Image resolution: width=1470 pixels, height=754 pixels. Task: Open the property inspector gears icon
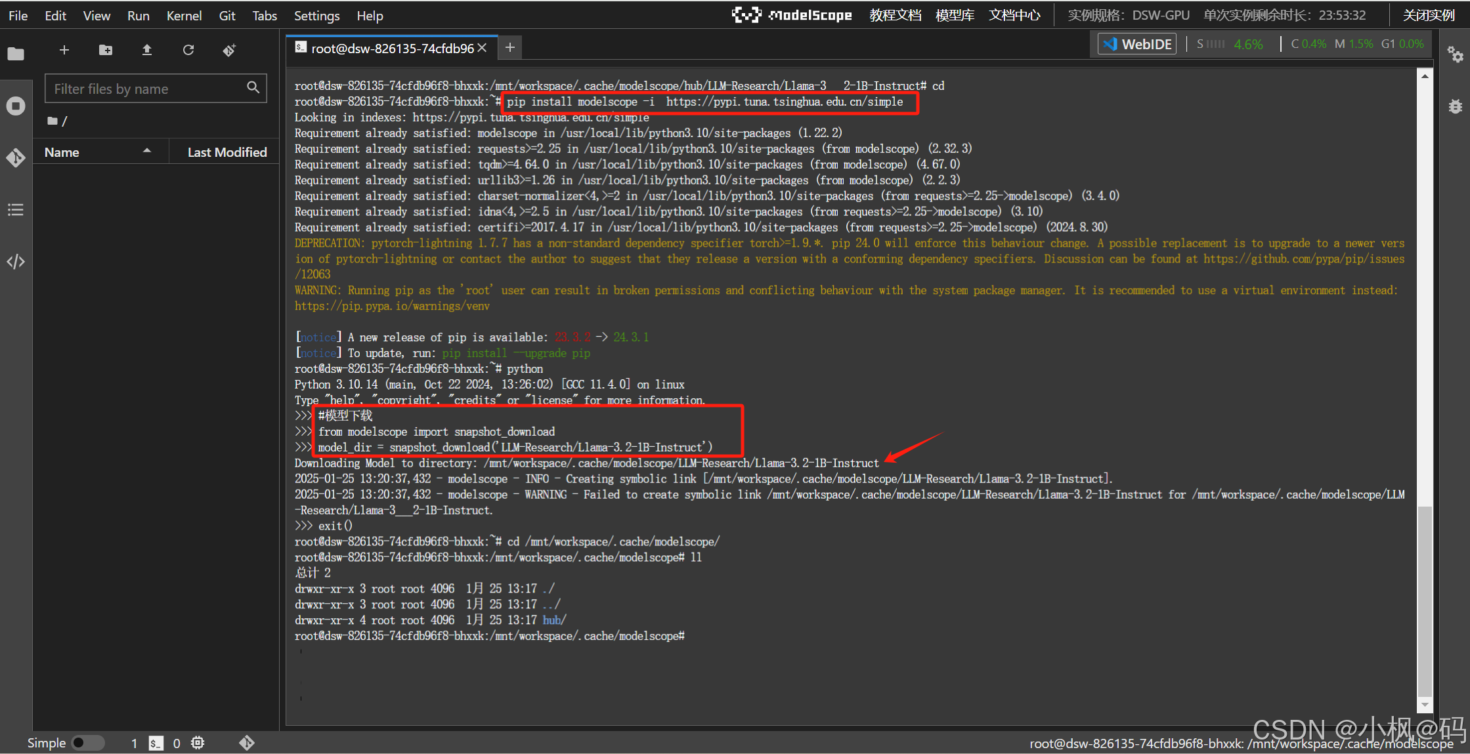point(1455,54)
